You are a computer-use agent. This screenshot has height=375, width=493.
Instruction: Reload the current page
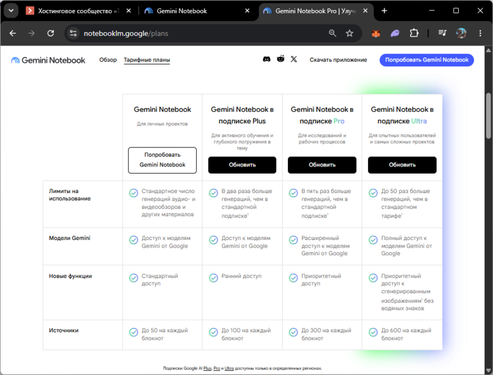[50, 33]
